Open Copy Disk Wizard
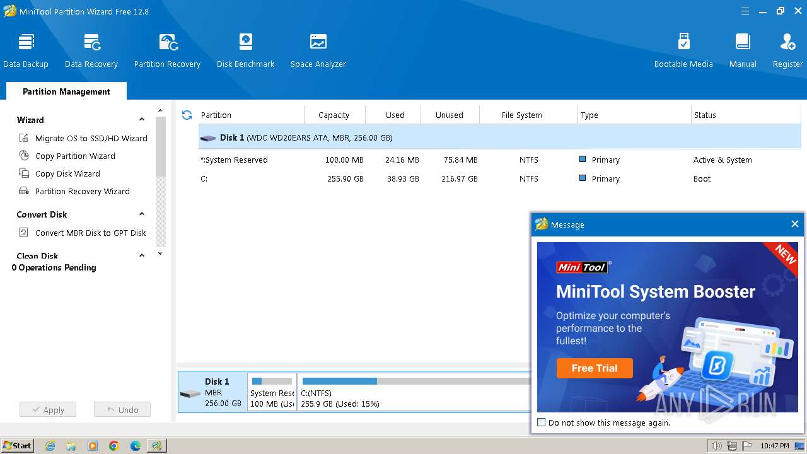 (67, 173)
